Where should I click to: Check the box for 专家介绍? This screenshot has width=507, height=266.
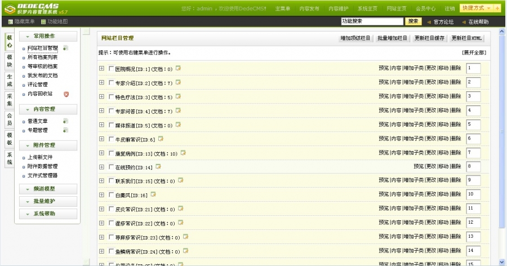[x=111, y=83]
